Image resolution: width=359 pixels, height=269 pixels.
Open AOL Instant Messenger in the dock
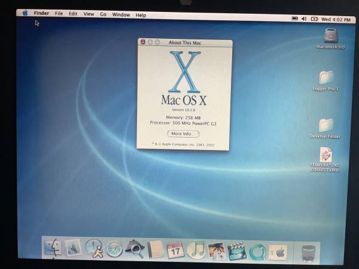(94, 248)
